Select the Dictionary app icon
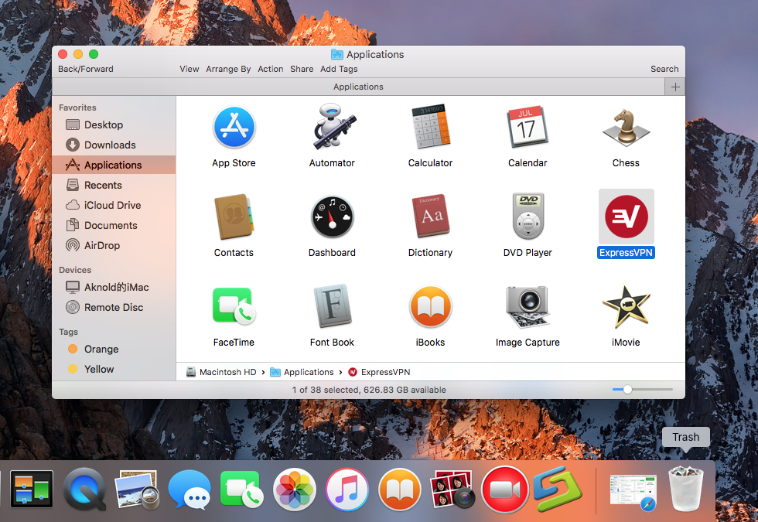Viewport: 758px width, 522px height. pyautogui.click(x=431, y=216)
